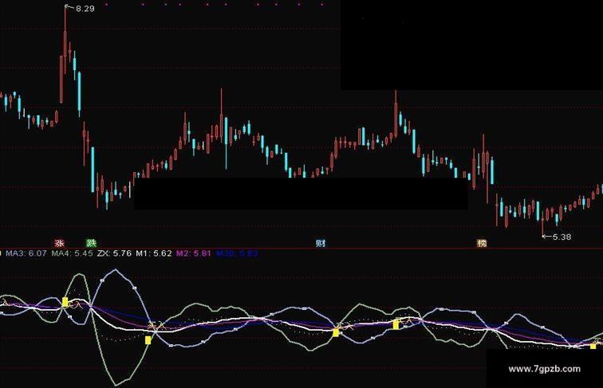603x388 pixels.
Task: Select the rightmost yellow signal marker
Action: 593,346
